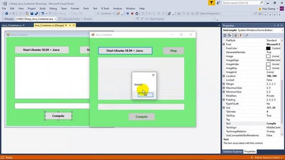
Task: Expand the Size property group
Action: click(x=224, y=108)
